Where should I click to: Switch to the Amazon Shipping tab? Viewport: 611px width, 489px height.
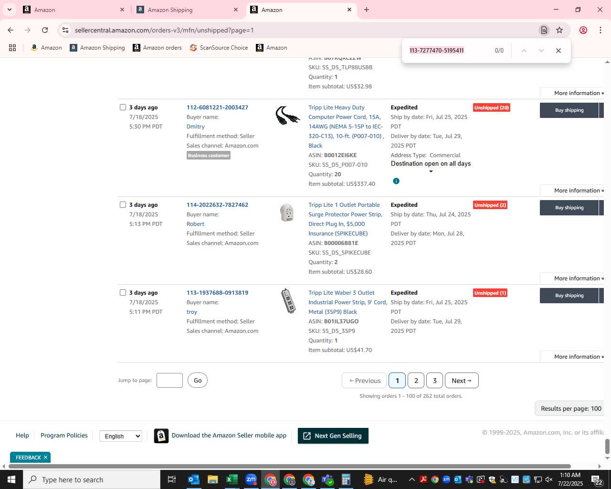188,10
